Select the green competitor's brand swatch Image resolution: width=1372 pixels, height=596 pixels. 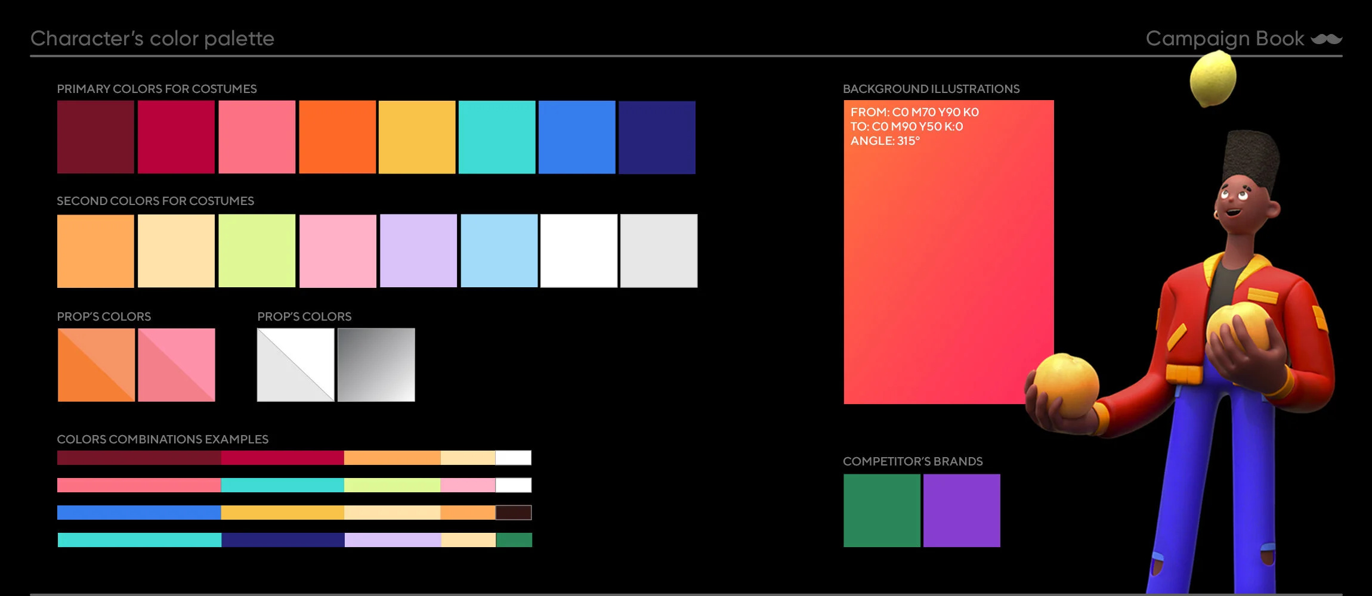882,511
